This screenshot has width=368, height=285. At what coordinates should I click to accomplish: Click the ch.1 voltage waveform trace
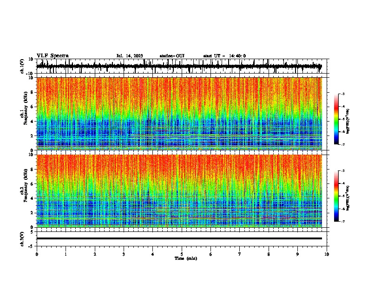coord(179,66)
